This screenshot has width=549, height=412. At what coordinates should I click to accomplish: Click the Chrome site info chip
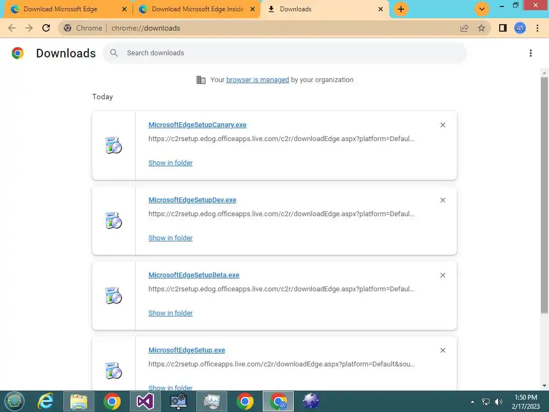pos(83,28)
